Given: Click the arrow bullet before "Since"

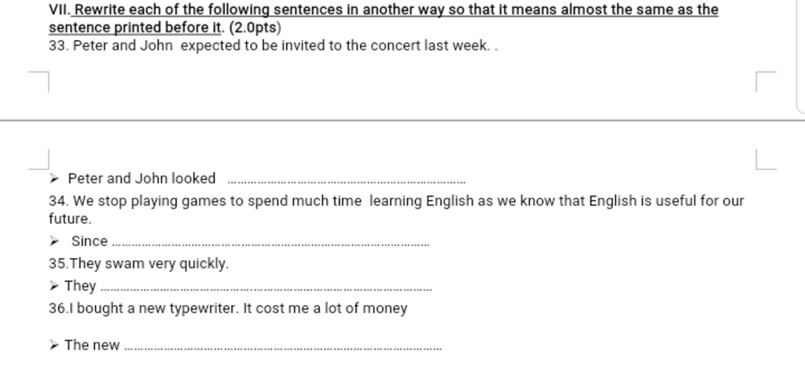Looking at the screenshot, I should click(x=55, y=241).
